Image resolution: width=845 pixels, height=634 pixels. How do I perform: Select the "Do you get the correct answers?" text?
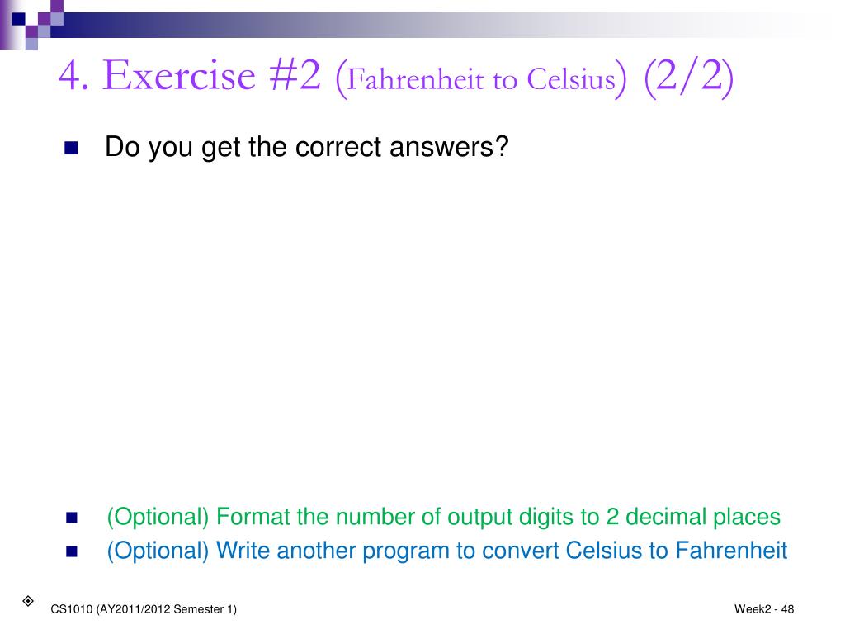(307, 147)
